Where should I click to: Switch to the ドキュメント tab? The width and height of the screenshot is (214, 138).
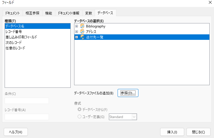(12, 13)
